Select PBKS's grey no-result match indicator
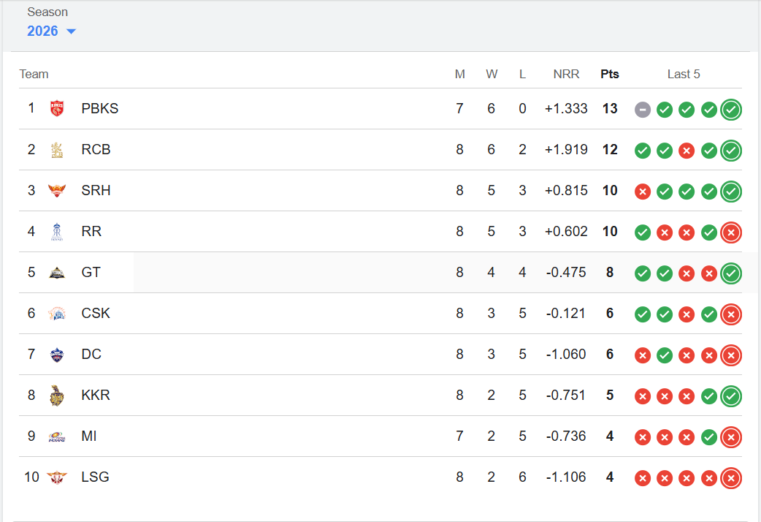The image size is (761, 522). (x=643, y=110)
